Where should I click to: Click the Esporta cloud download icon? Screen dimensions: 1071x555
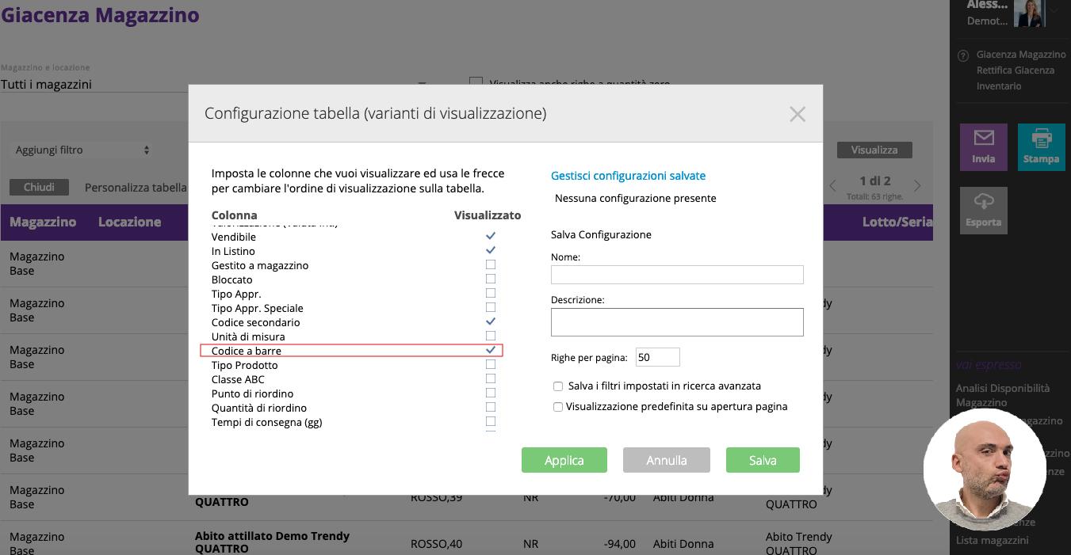983,203
